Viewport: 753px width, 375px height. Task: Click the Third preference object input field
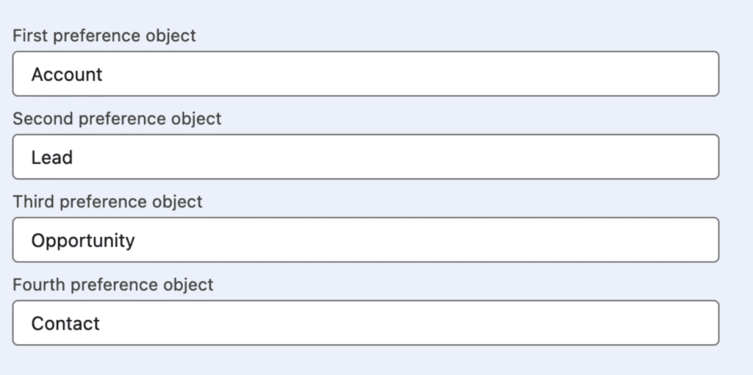coord(365,240)
